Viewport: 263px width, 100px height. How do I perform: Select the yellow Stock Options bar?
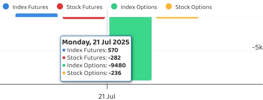tap(177, 18)
